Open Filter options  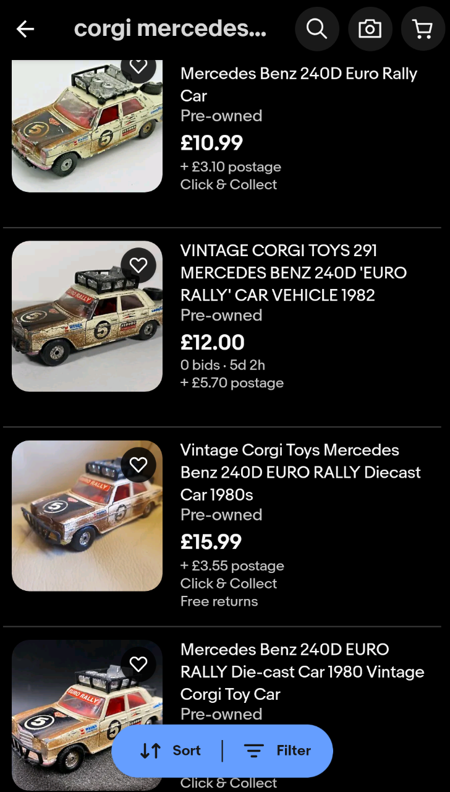point(278,751)
